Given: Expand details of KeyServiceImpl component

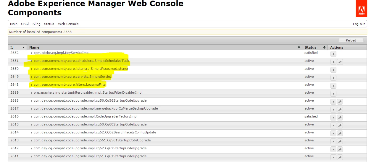Looking at the screenshot, I should pos(32,53).
